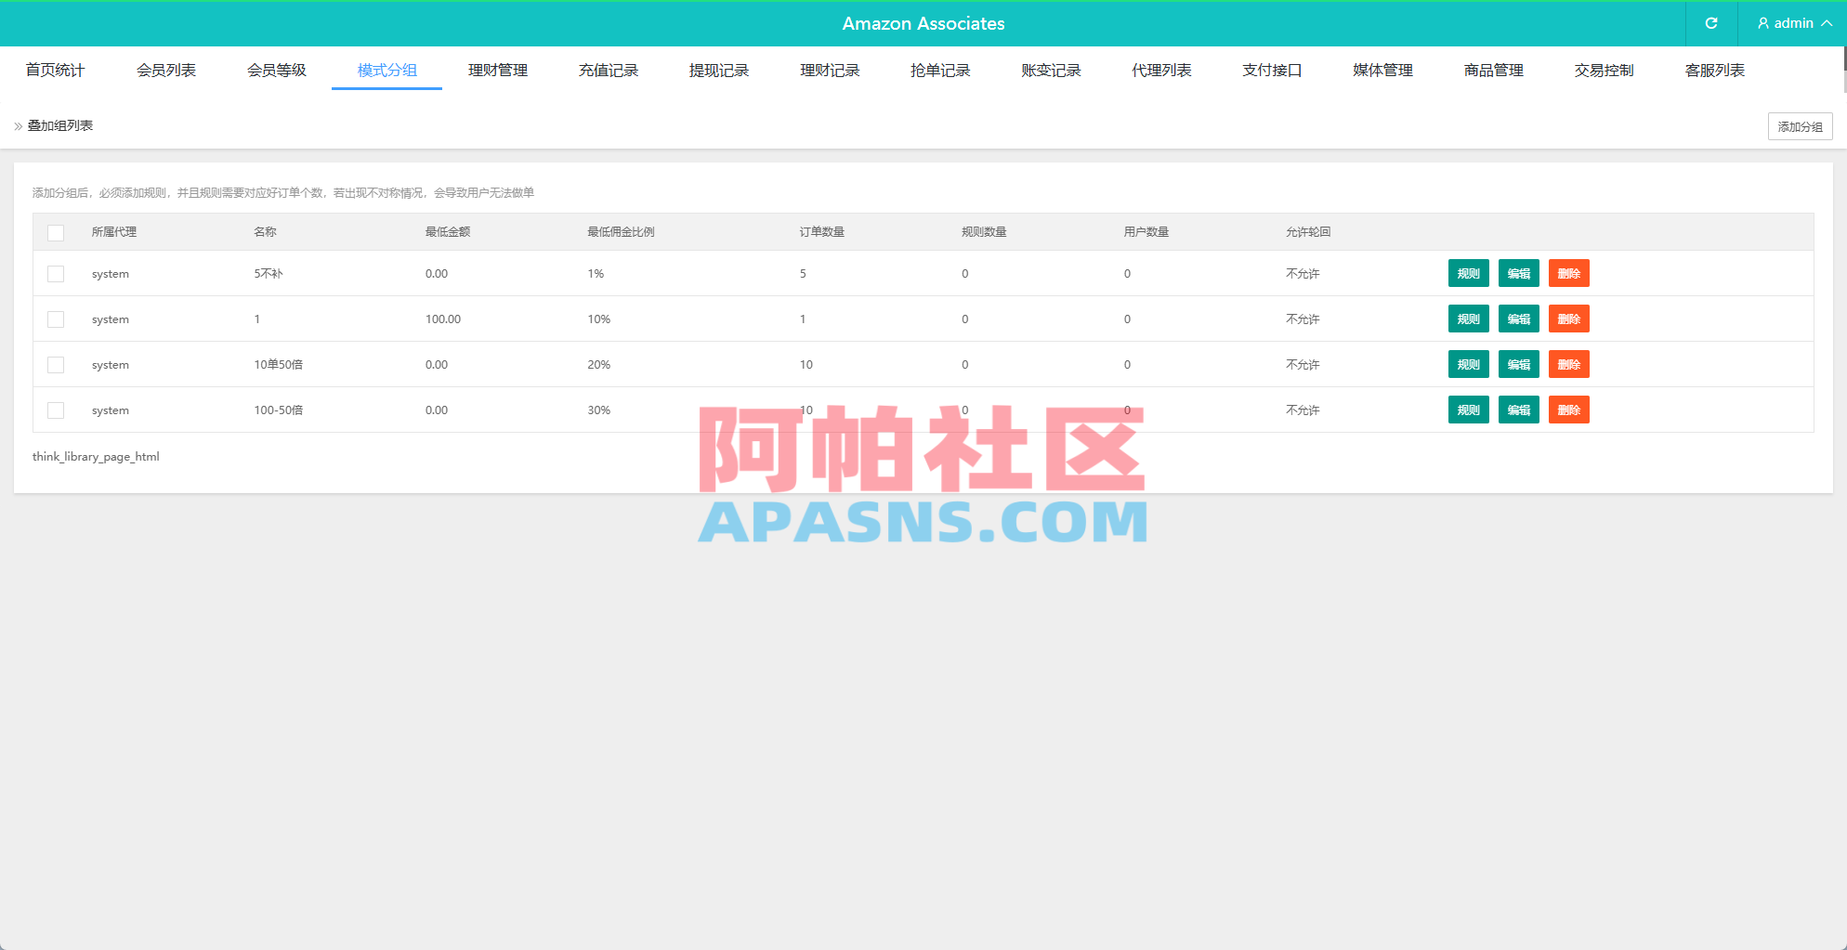
Task: Open the 商品管理 tab
Action: click(1493, 70)
